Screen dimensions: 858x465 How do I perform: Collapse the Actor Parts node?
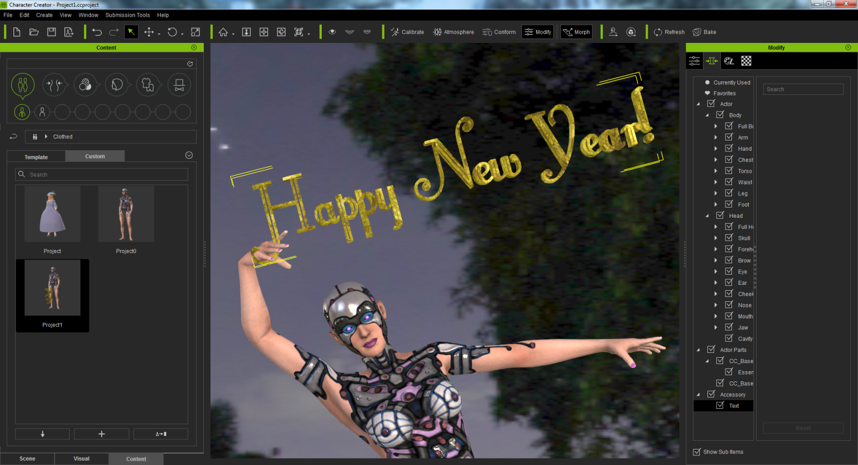click(x=698, y=350)
